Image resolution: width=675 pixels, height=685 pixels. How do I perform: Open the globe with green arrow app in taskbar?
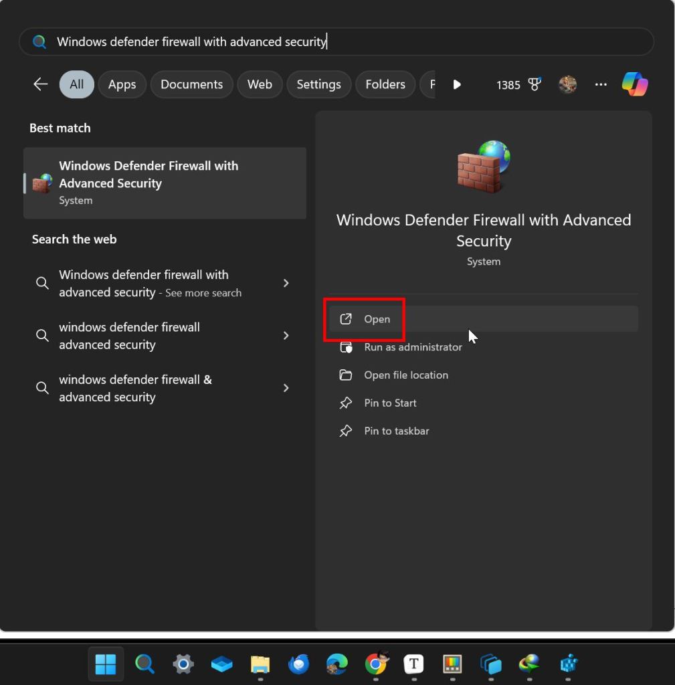[x=529, y=664]
